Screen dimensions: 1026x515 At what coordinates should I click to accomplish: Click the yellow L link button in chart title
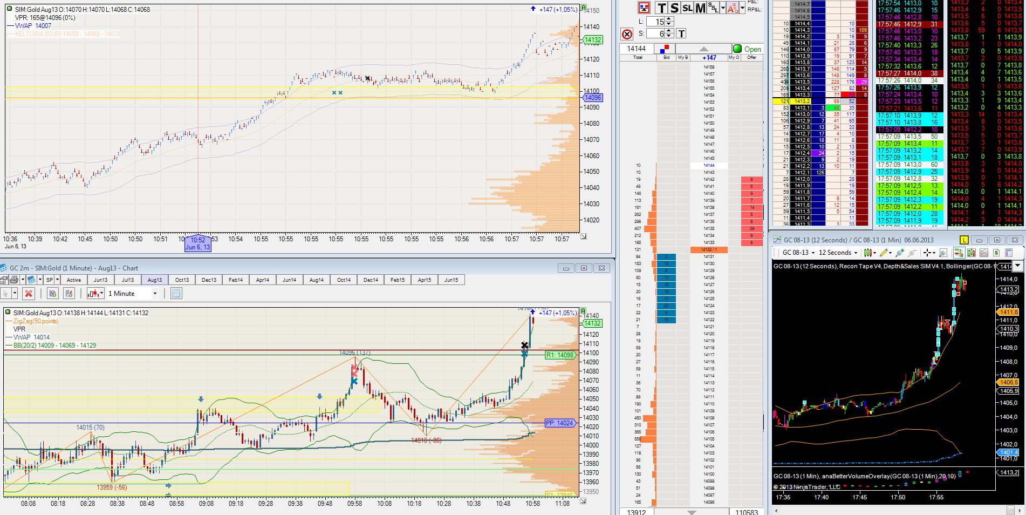(964, 240)
